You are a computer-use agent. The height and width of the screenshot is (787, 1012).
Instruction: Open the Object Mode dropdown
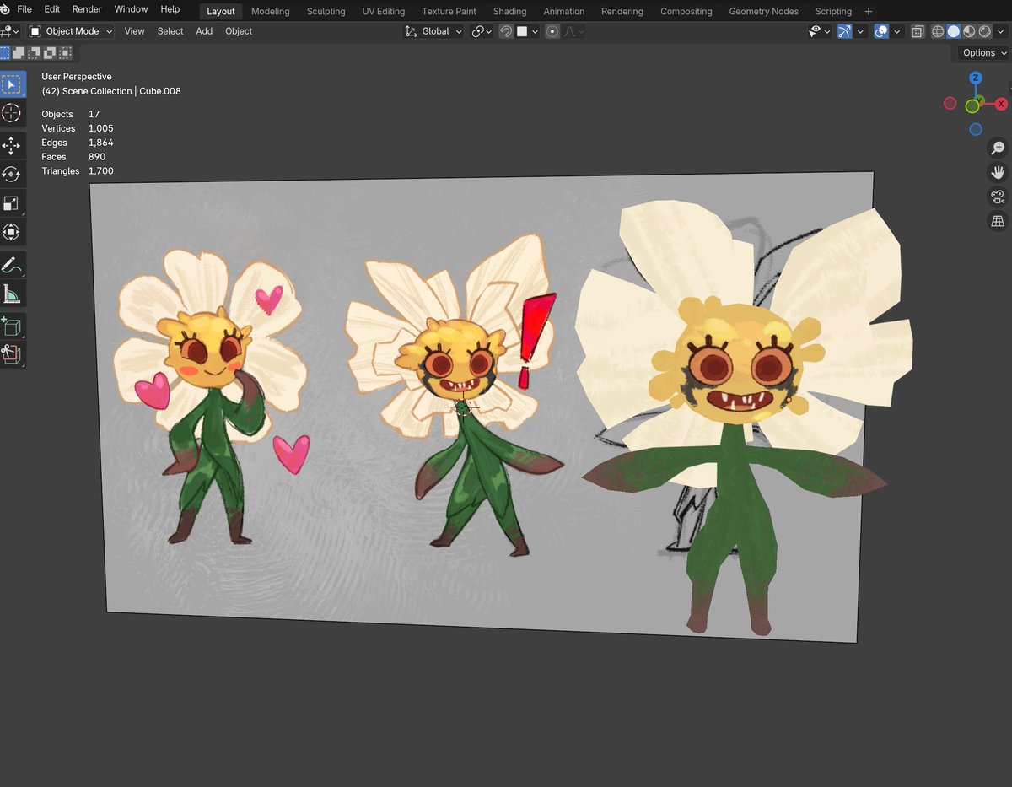[x=71, y=31]
